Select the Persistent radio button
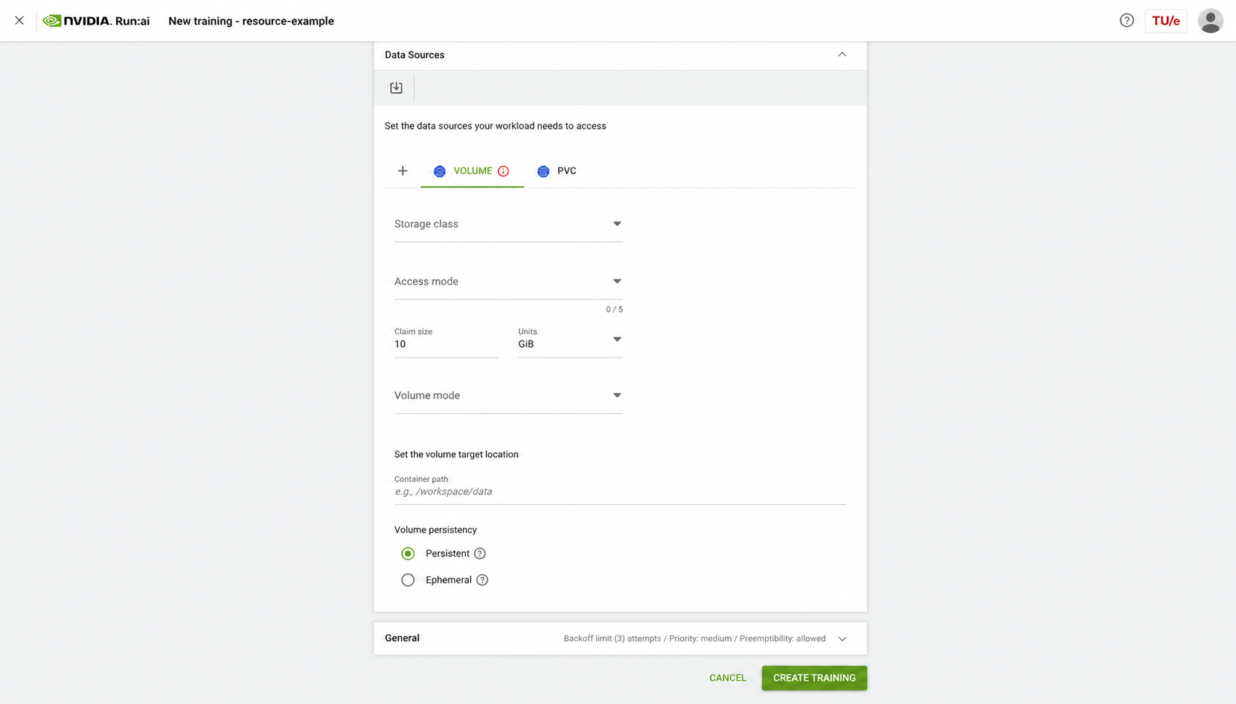 tap(408, 554)
